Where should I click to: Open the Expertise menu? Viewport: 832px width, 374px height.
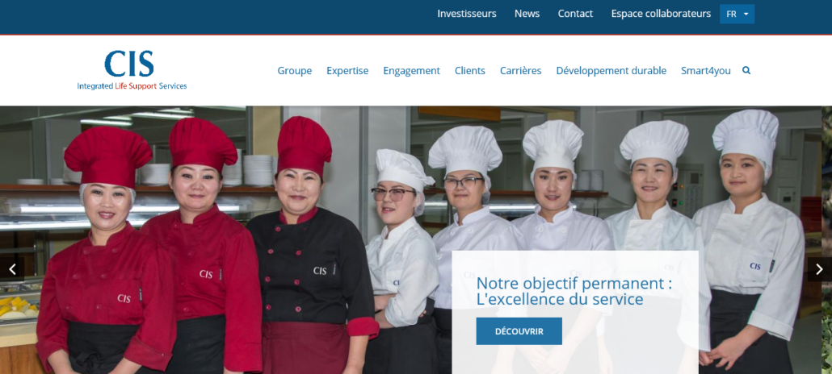pos(347,70)
